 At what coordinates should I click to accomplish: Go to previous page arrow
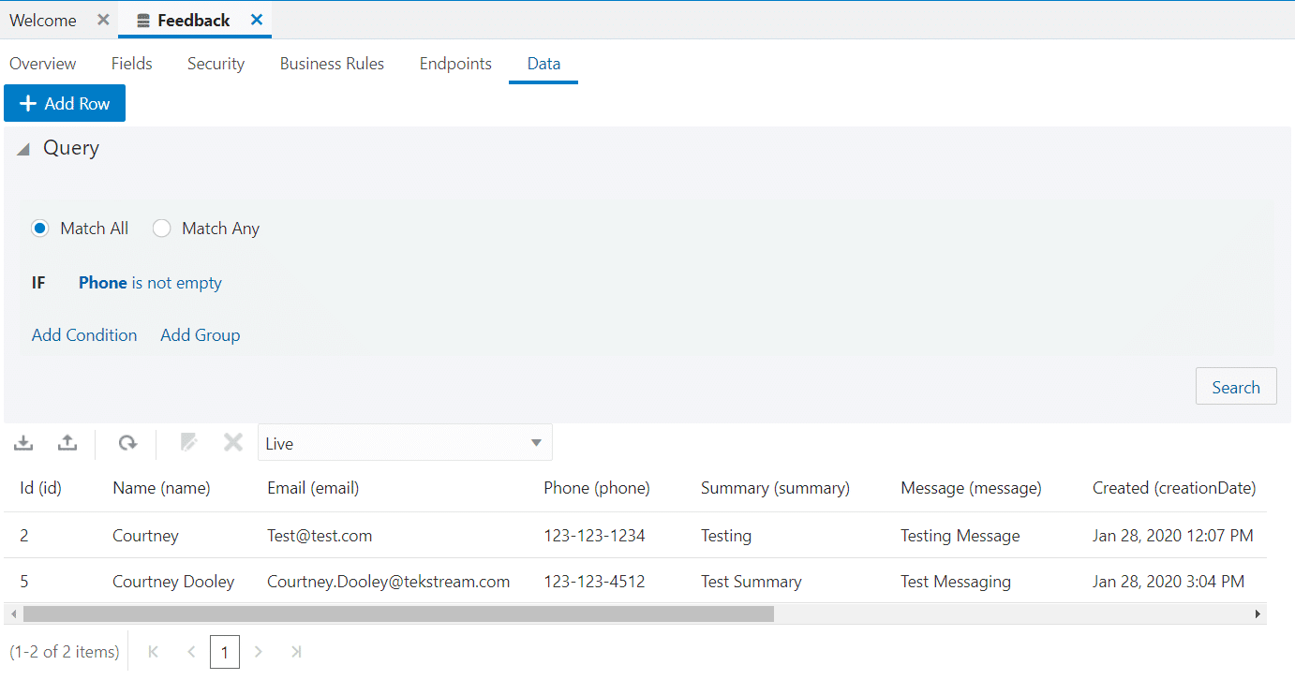(191, 652)
